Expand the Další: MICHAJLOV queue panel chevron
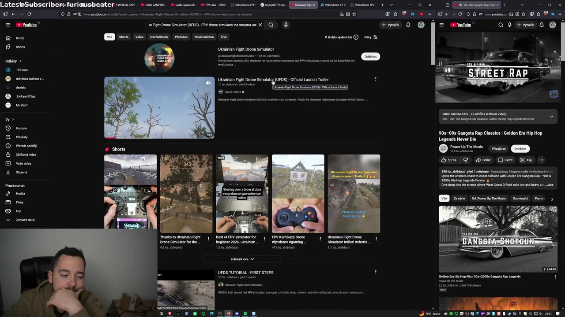The image size is (565, 317). click(551, 116)
